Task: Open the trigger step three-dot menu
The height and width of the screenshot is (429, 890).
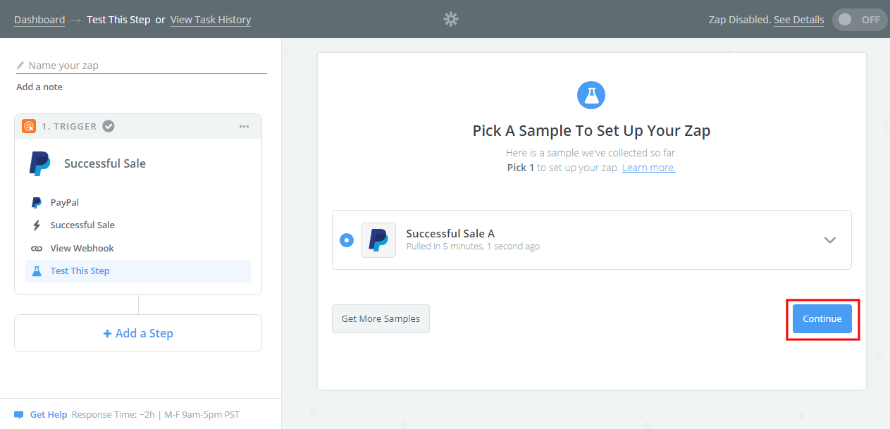Action: 244,126
